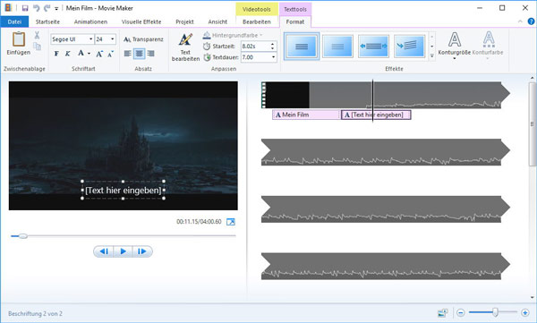Click the save icon in title bar
This screenshot has height=323, width=537.
[x=25, y=8]
